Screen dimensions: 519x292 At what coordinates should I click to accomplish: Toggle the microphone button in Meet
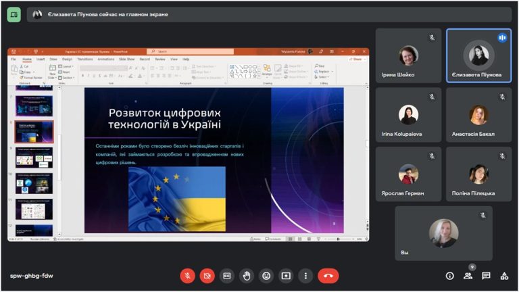pos(187,276)
